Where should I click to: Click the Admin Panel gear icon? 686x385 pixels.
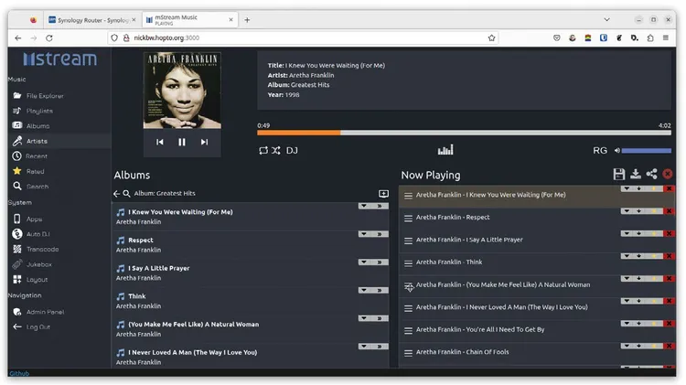[17, 312]
